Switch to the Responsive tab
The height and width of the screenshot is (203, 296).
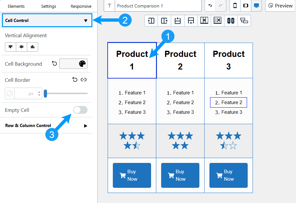click(81, 6)
